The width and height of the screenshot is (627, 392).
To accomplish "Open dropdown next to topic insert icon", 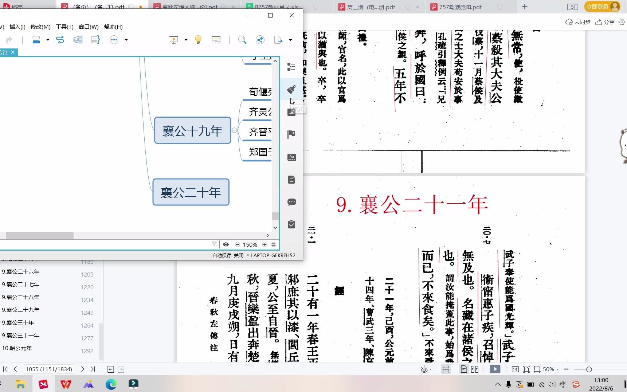I will 48,40.
